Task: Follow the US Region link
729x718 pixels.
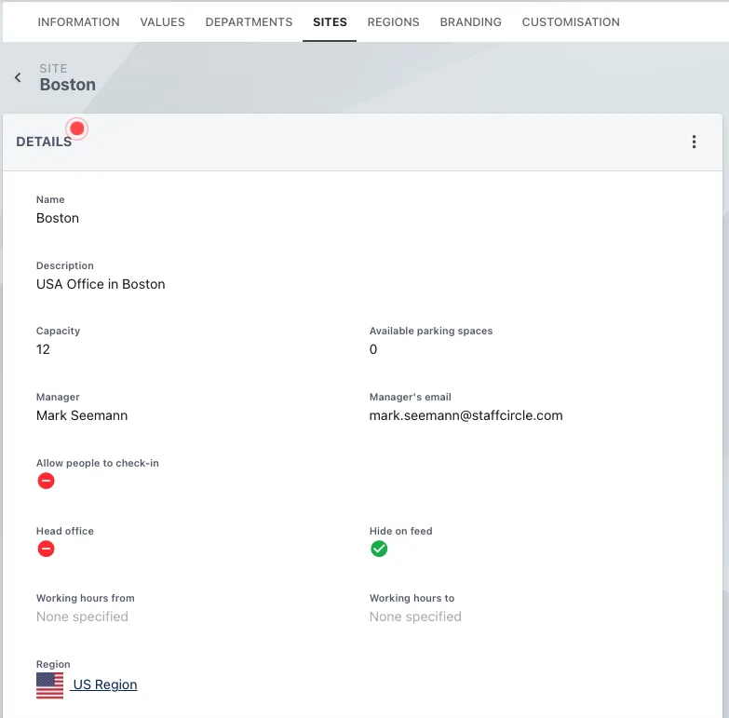Action: 105,684
